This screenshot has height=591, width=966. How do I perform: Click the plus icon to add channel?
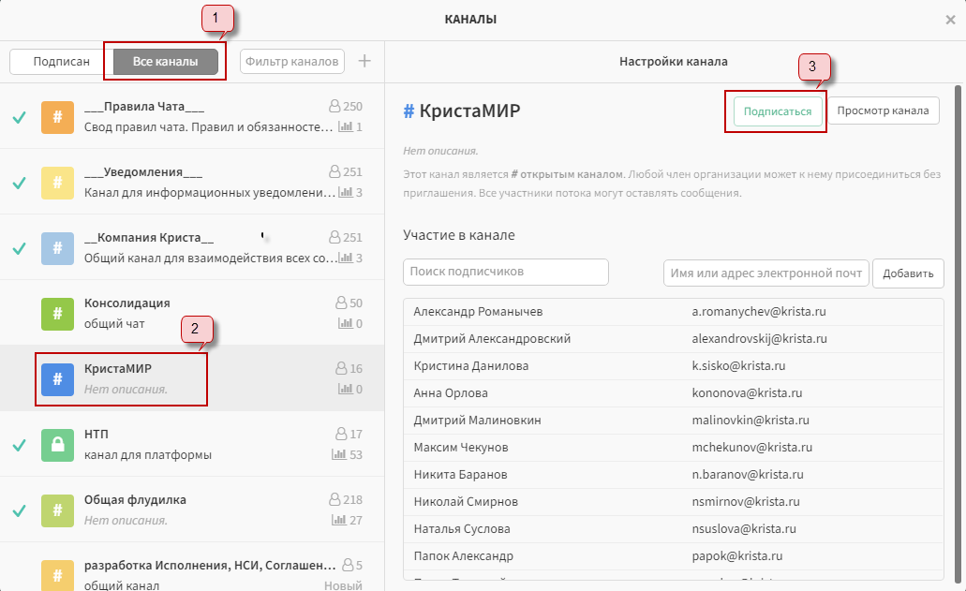[365, 62]
